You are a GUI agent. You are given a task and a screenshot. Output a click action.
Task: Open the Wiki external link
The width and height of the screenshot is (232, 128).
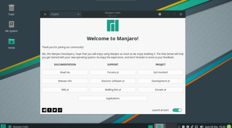[65, 90]
